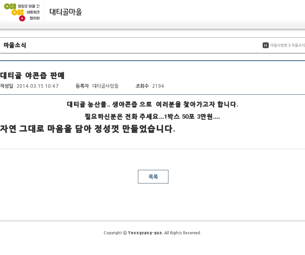Click the post title 대티골 야콘즙 판매
This screenshot has width=305, height=255.
tap(32, 75)
